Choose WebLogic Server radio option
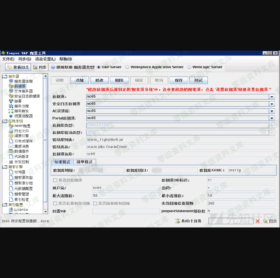This screenshot has width=280, height=278. tap(189, 67)
